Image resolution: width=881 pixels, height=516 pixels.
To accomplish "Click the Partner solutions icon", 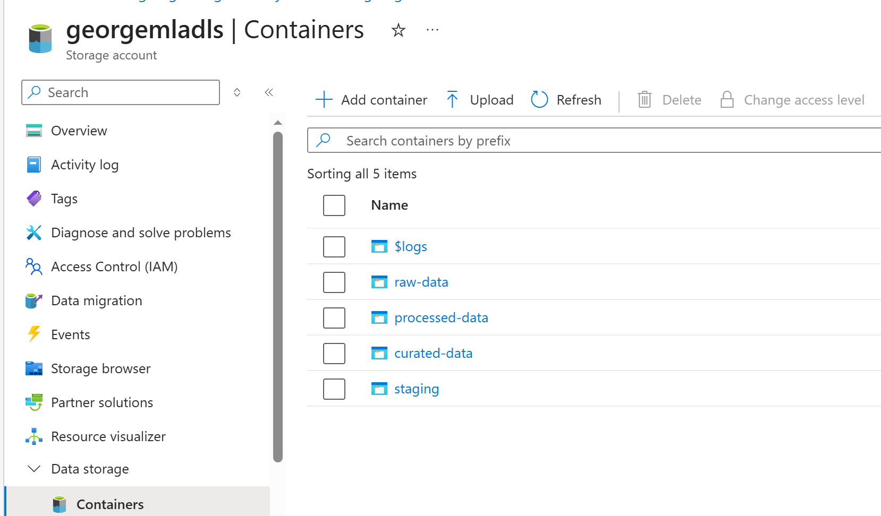I will 34,402.
